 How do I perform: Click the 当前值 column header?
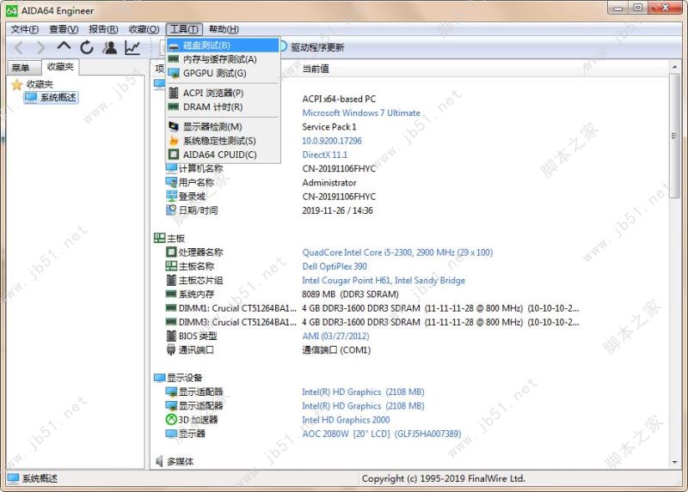[316, 69]
